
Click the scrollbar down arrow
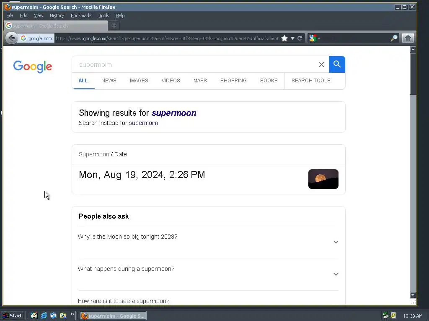click(x=413, y=295)
